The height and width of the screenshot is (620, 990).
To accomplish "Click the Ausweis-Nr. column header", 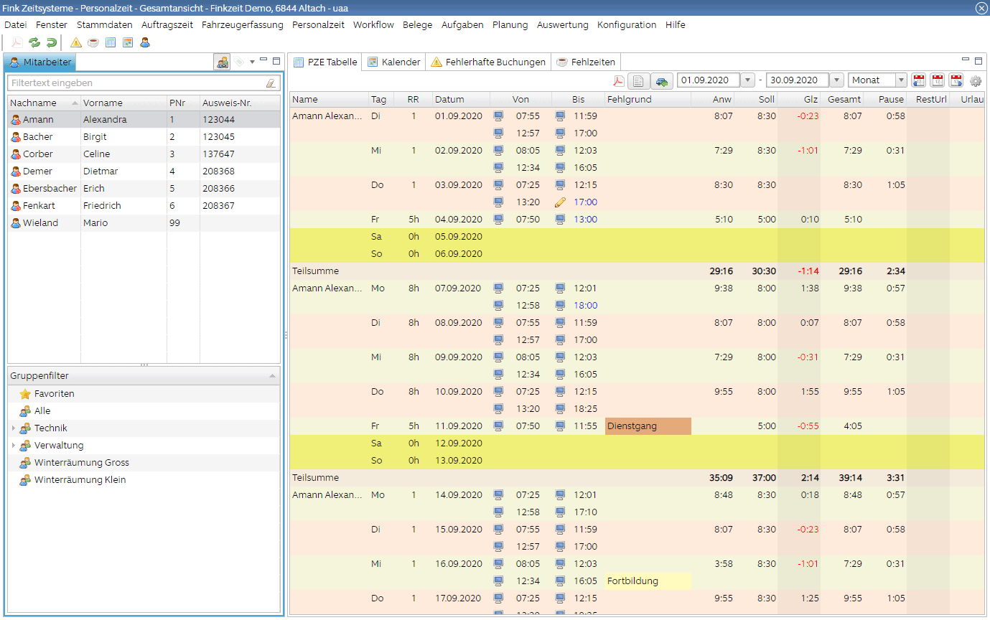I will (x=240, y=103).
